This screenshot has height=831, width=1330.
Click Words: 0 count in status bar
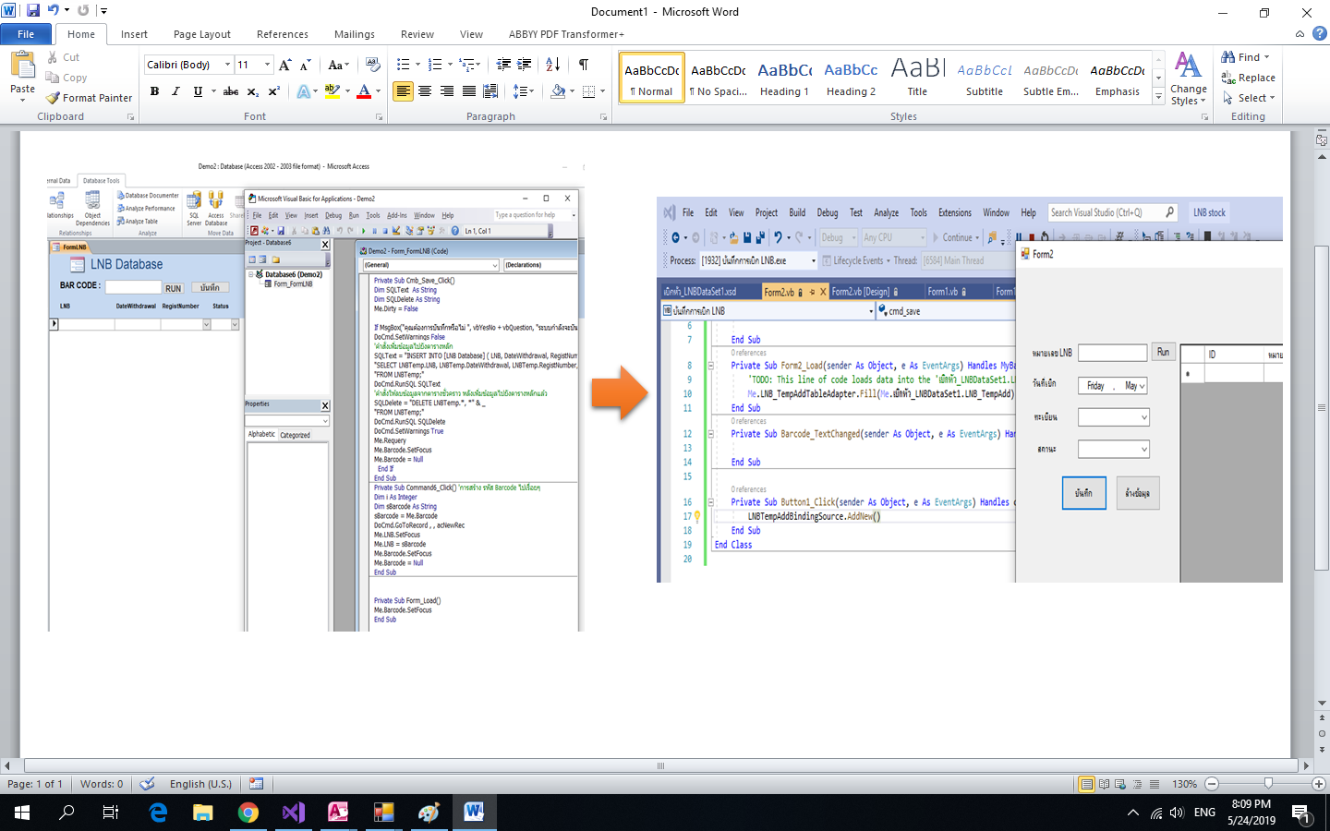click(102, 784)
